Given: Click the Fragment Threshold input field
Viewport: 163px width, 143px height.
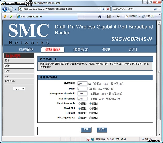Looking at the screenshot, I should coord(83,94).
